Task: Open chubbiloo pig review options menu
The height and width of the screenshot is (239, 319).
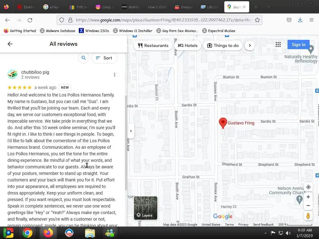Action: click(115, 75)
